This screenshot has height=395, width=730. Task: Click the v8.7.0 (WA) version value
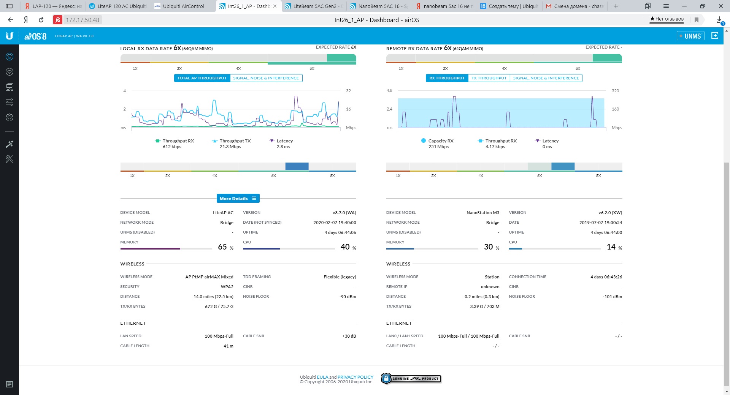tap(344, 213)
